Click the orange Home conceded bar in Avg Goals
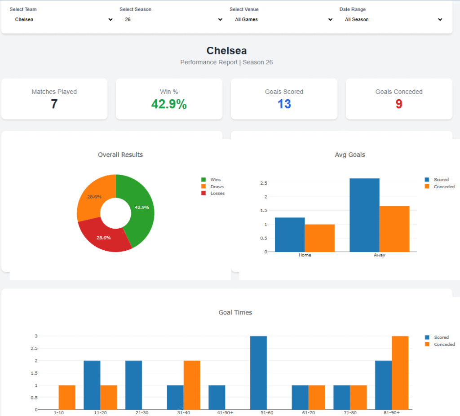460x416 pixels. (319, 238)
